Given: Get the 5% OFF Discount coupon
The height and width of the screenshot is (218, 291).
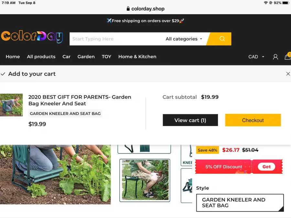Looking at the screenshot, I should pyautogui.click(x=266, y=167).
